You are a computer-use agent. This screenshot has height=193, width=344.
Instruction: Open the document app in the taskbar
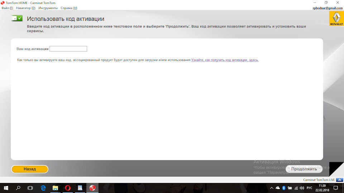click(80, 188)
